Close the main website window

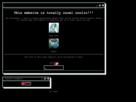[103, 5]
